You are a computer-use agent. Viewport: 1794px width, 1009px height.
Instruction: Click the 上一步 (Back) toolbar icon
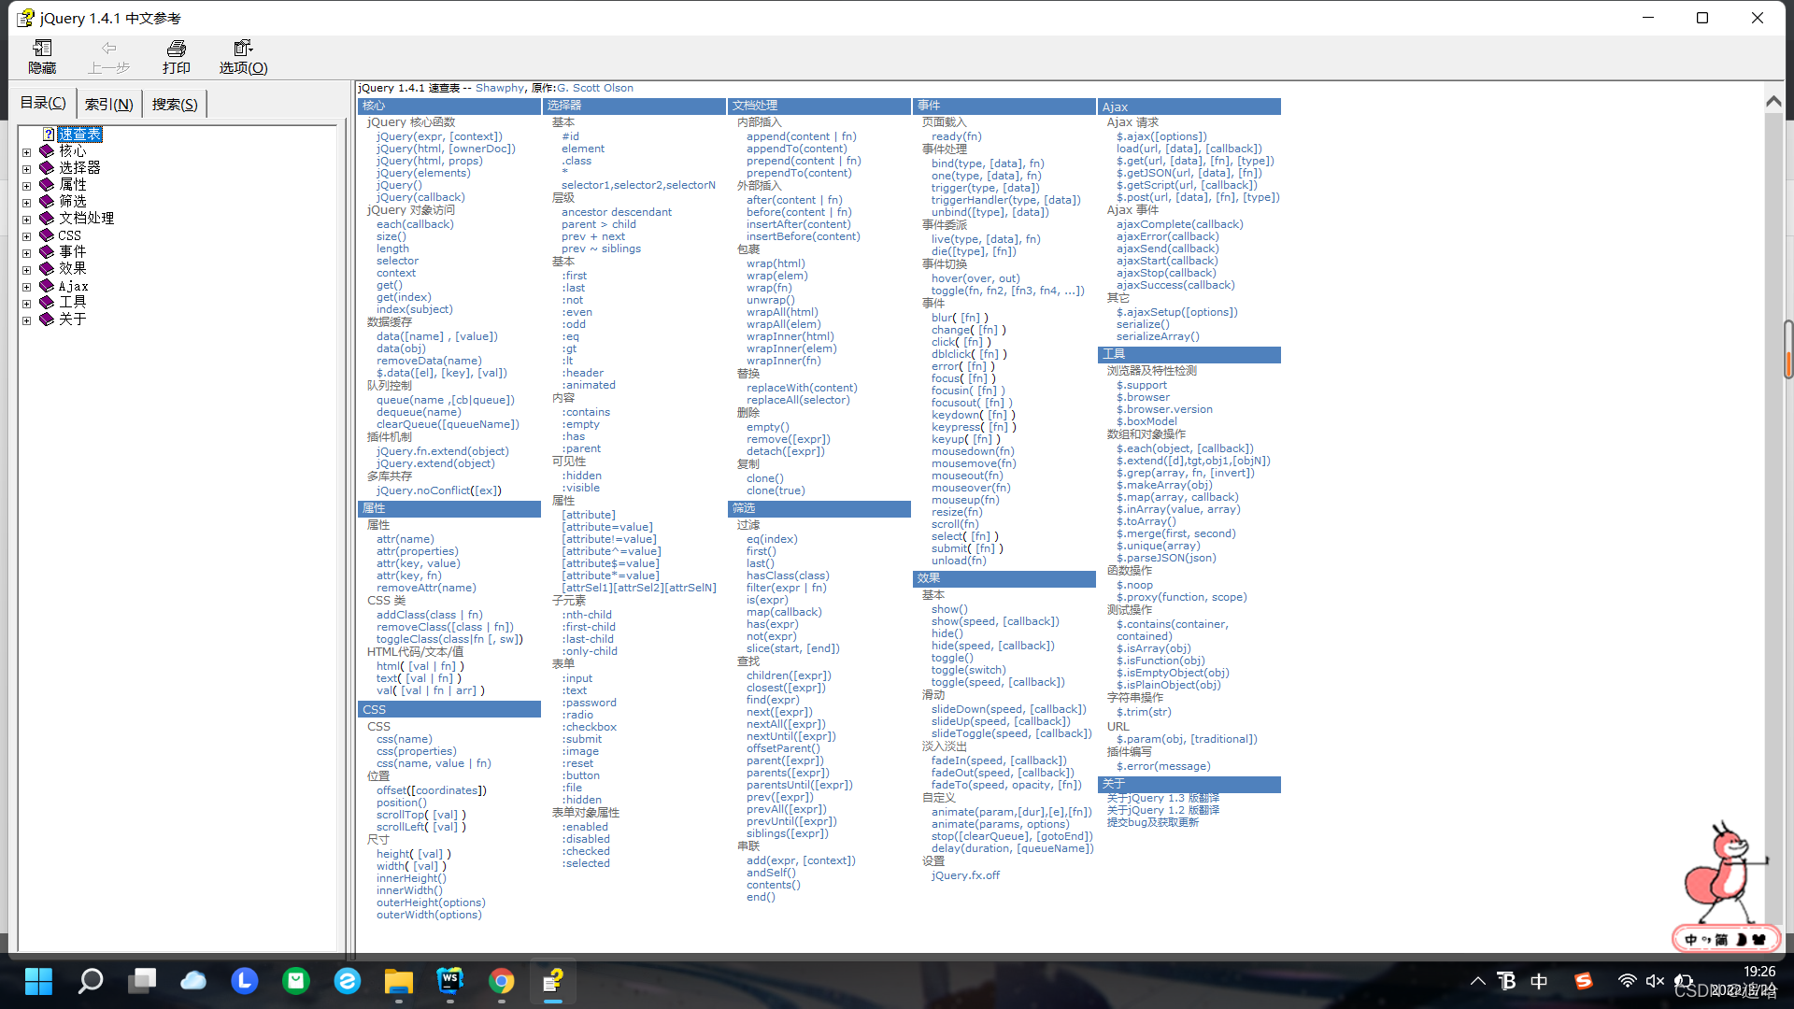pos(109,57)
